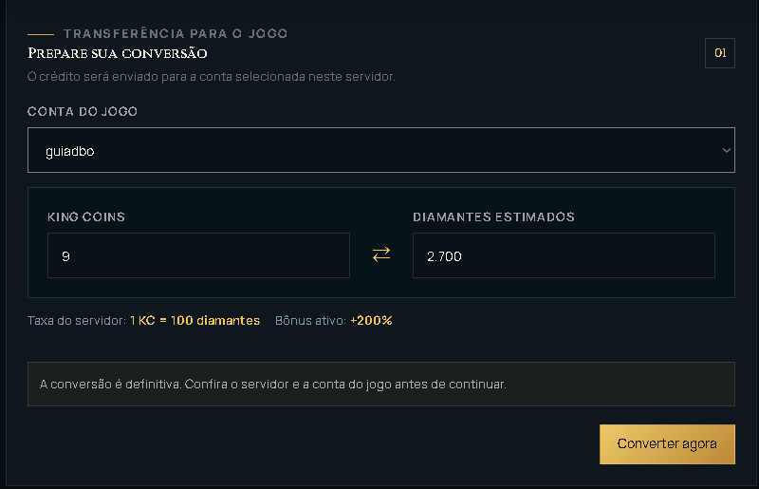Image resolution: width=759 pixels, height=489 pixels.
Task: Open the chevron arrow of account selector
Action: point(726,150)
